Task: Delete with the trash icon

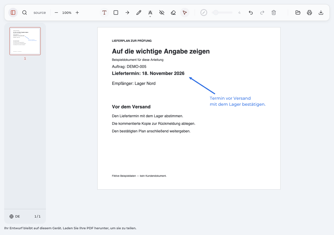Action: [x=274, y=13]
